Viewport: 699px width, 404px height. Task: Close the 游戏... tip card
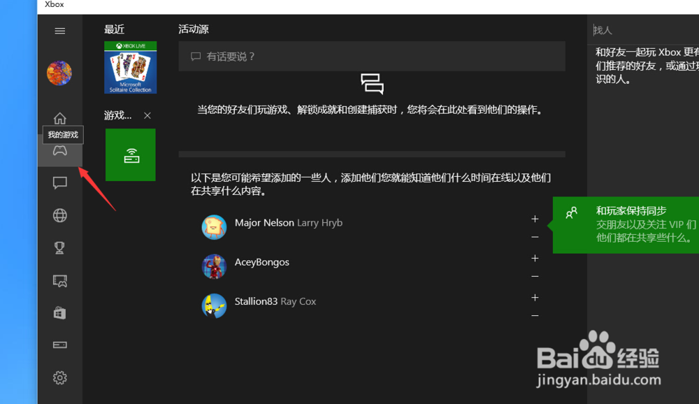click(147, 115)
